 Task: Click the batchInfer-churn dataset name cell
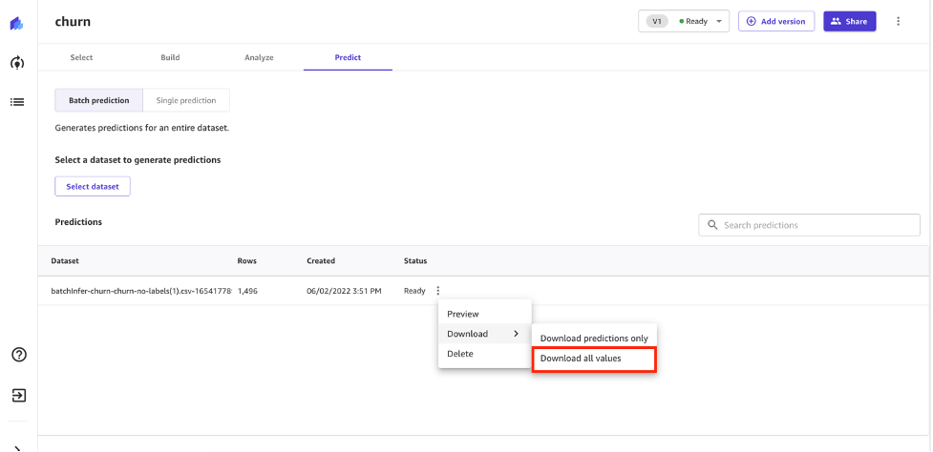point(141,291)
